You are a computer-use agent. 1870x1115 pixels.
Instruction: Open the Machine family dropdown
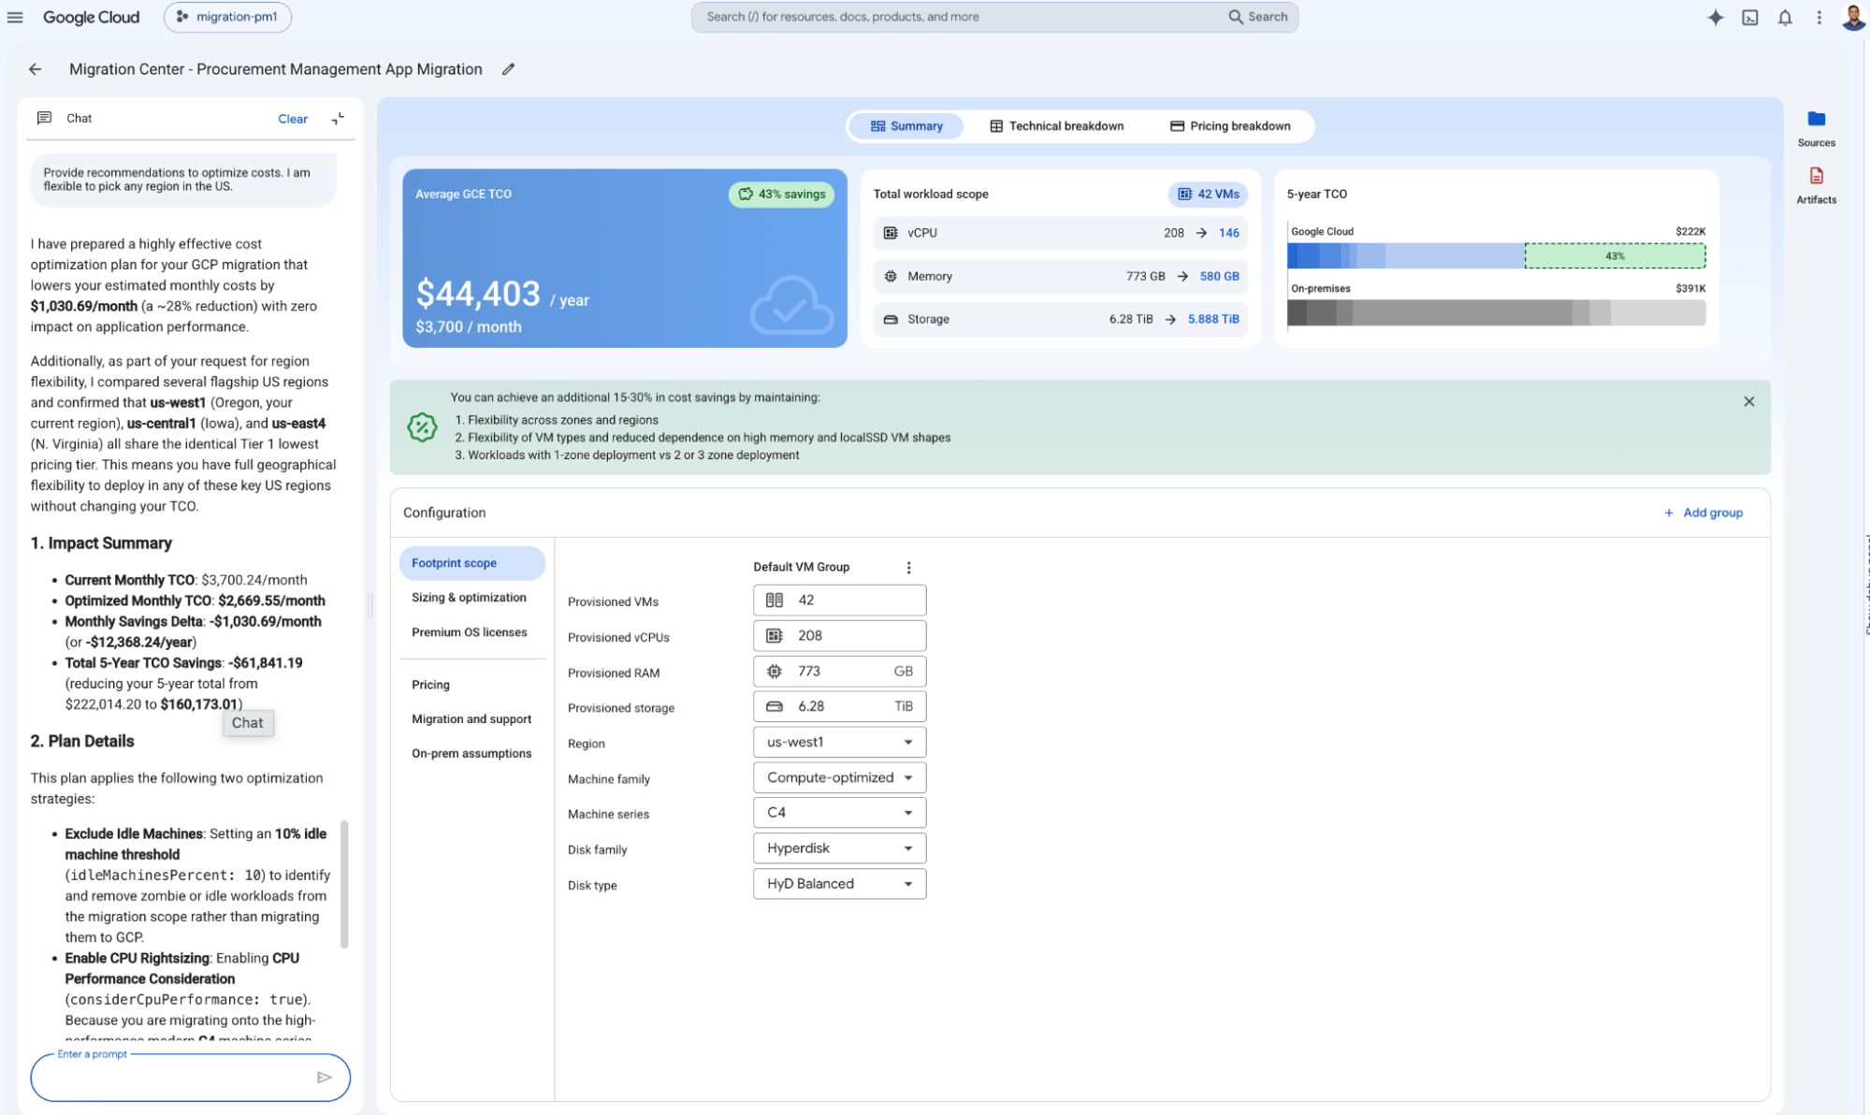[839, 778]
